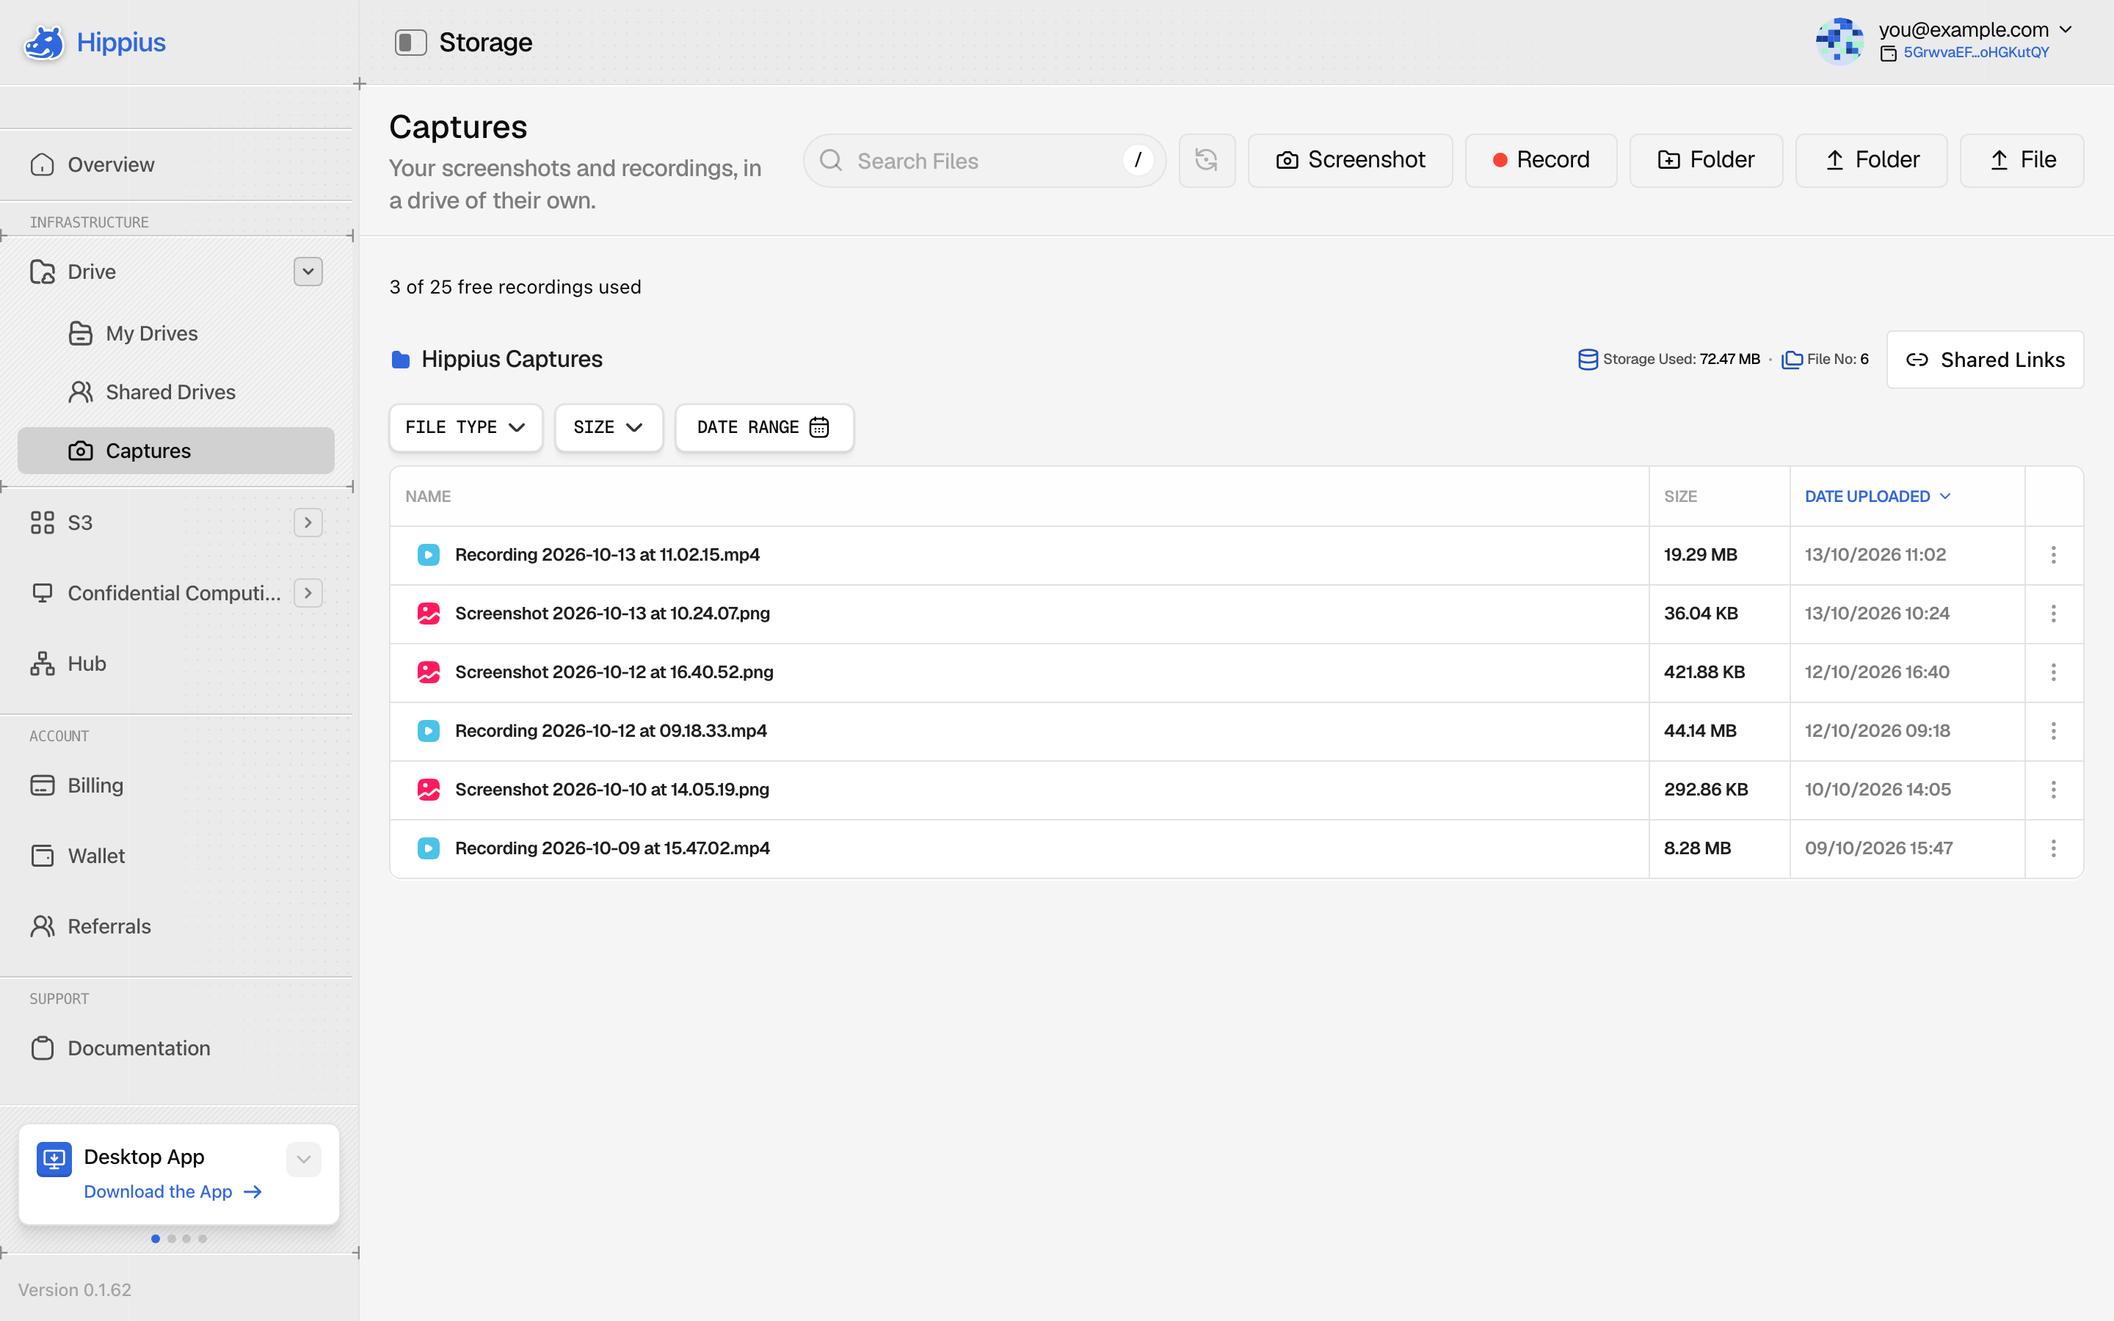2114x1321 pixels.
Task: Open more options for Screenshot 2026-10-10
Action: [2054, 789]
